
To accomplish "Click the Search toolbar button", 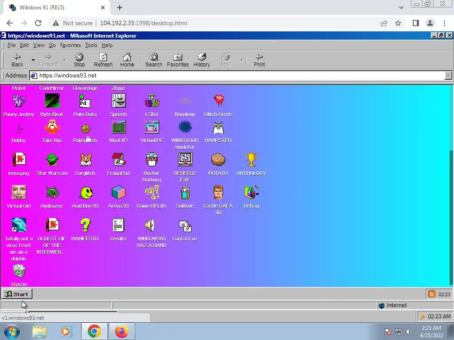I will pyautogui.click(x=153, y=60).
